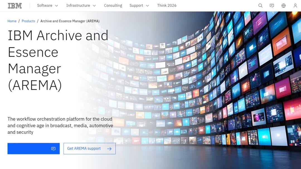
Task: Click the blue button with chat icon
Action: (34, 148)
